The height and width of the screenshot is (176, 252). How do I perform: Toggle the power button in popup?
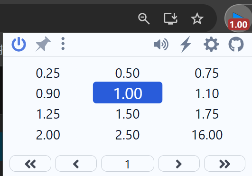coord(19,44)
